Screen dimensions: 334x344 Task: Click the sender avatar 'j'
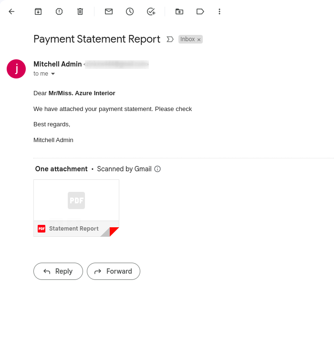16,69
